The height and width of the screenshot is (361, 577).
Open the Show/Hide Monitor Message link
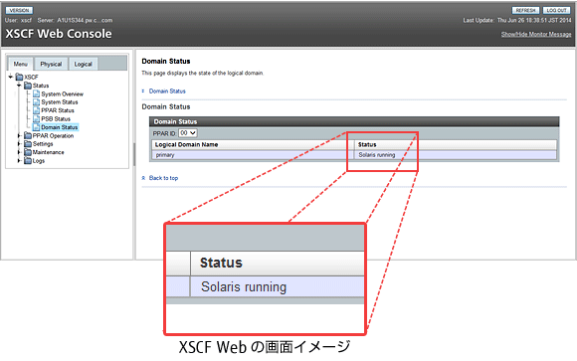[536, 34]
